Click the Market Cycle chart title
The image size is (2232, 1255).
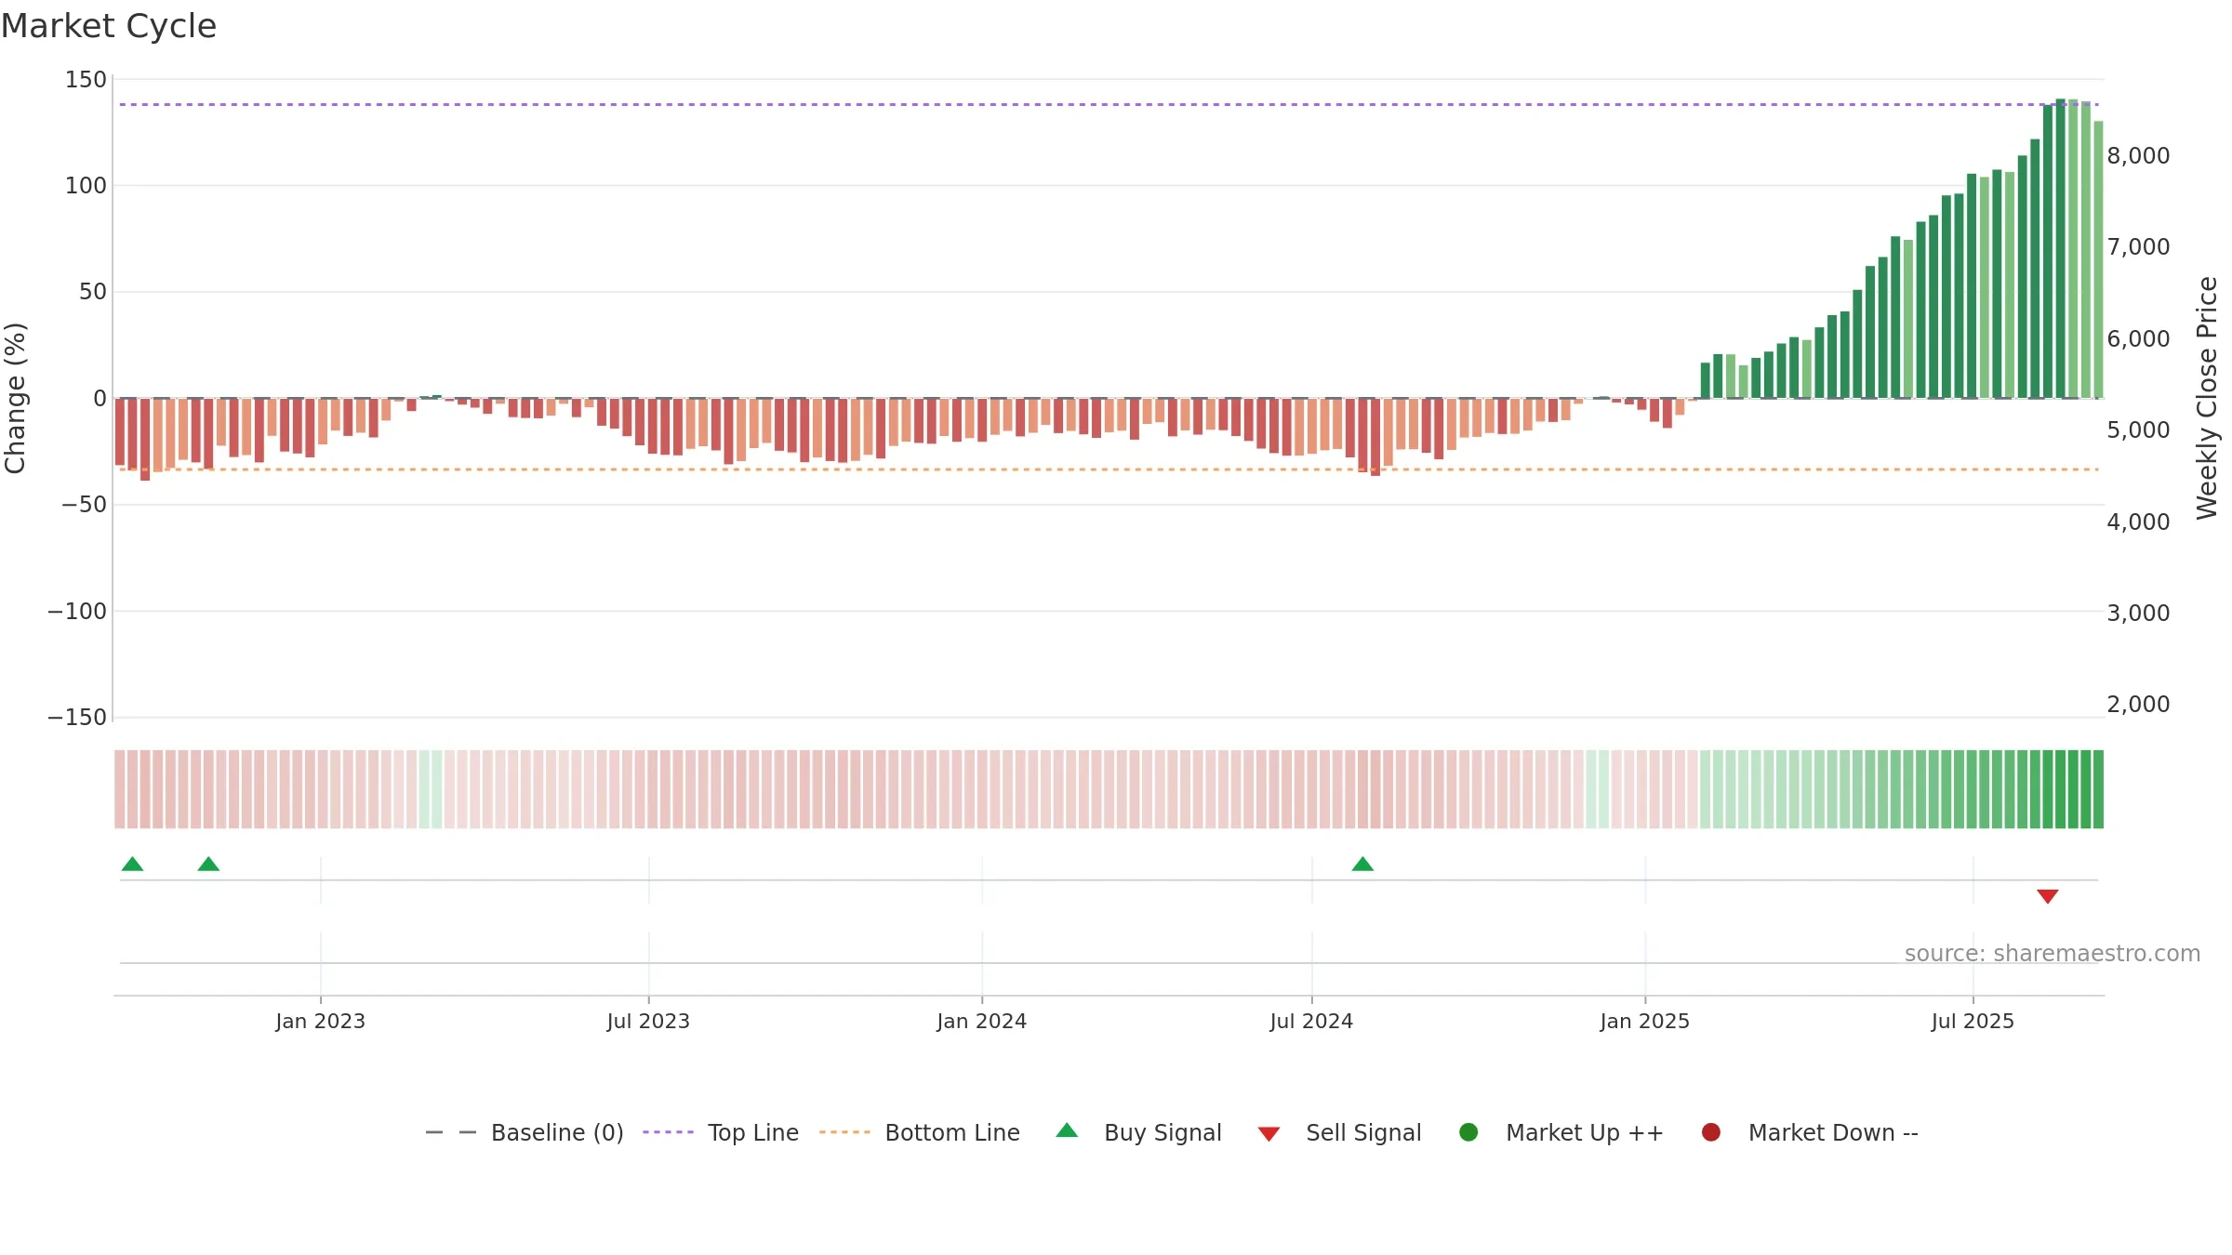109,26
